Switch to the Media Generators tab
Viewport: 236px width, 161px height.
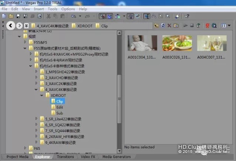coord(117,157)
